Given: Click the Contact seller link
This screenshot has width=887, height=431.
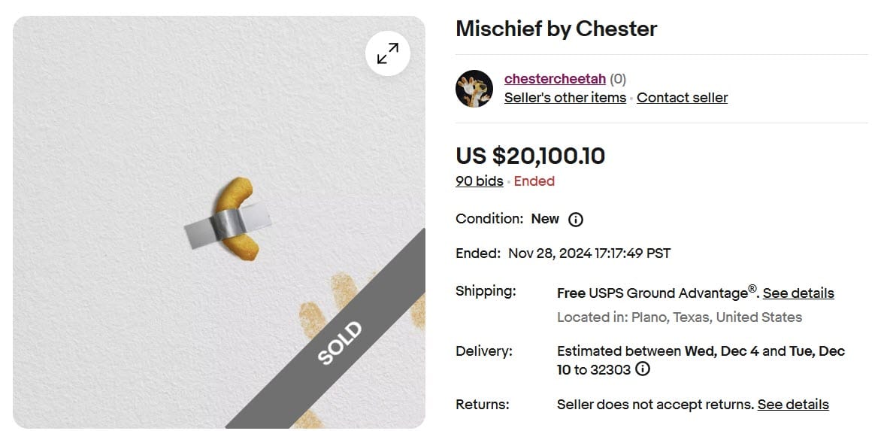Looking at the screenshot, I should 682,98.
